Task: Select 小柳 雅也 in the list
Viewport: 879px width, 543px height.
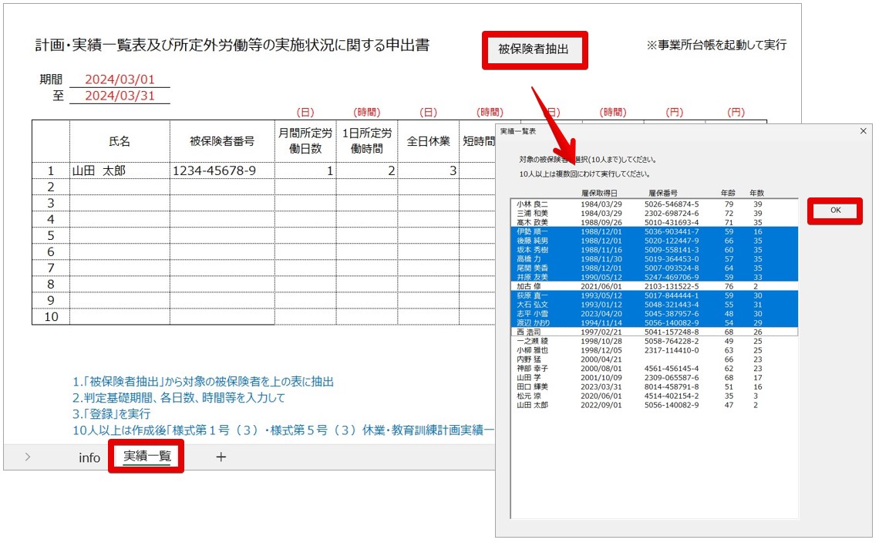Action: pos(654,350)
